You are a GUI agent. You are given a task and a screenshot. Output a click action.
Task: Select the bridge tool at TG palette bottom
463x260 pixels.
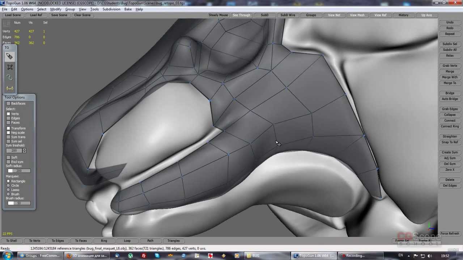pos(9,88)
